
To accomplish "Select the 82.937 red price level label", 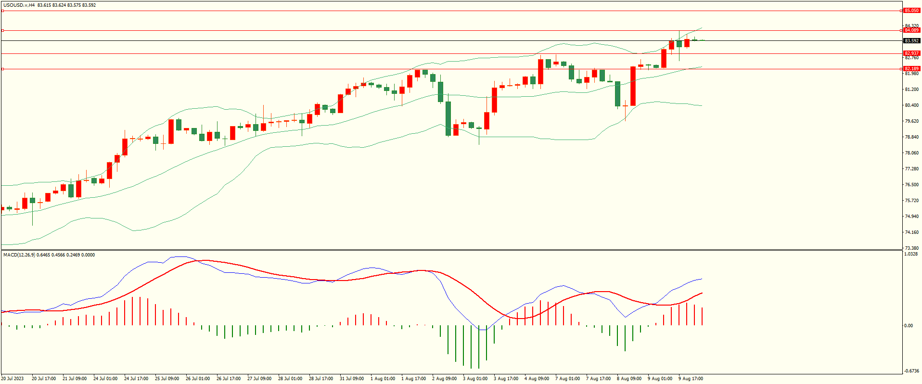I will 912,53.
